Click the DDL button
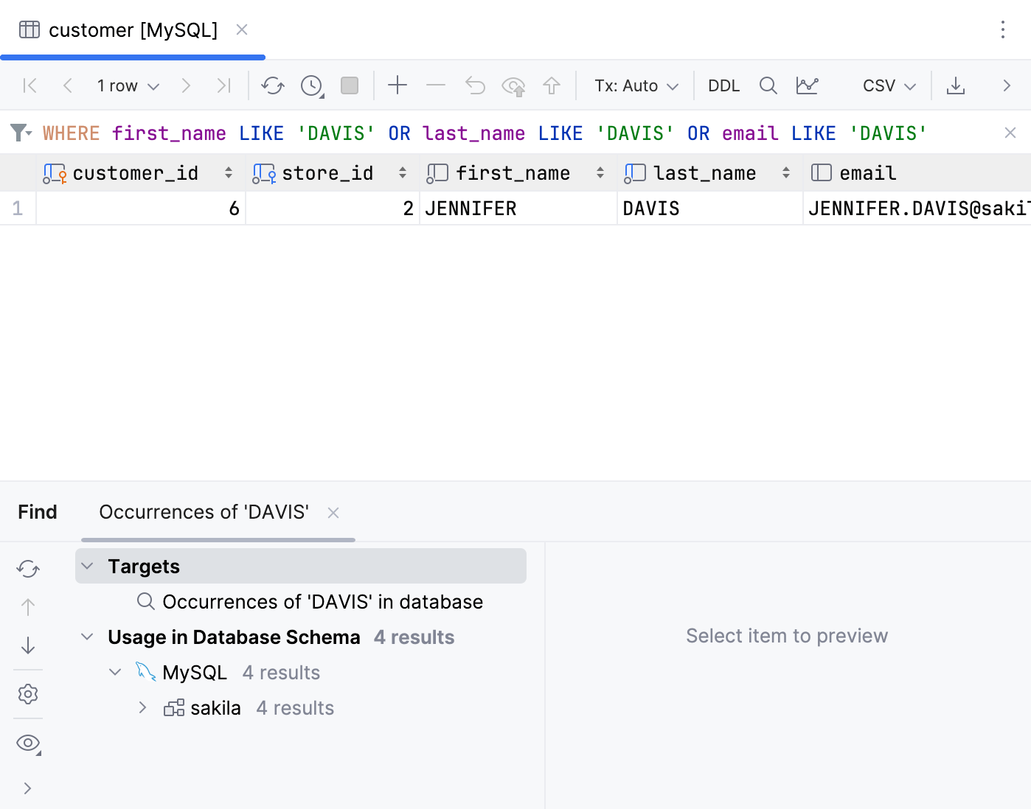 point(723,85)
